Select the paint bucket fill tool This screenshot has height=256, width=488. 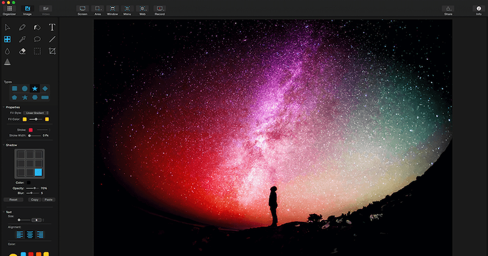(x=37, y=27)
